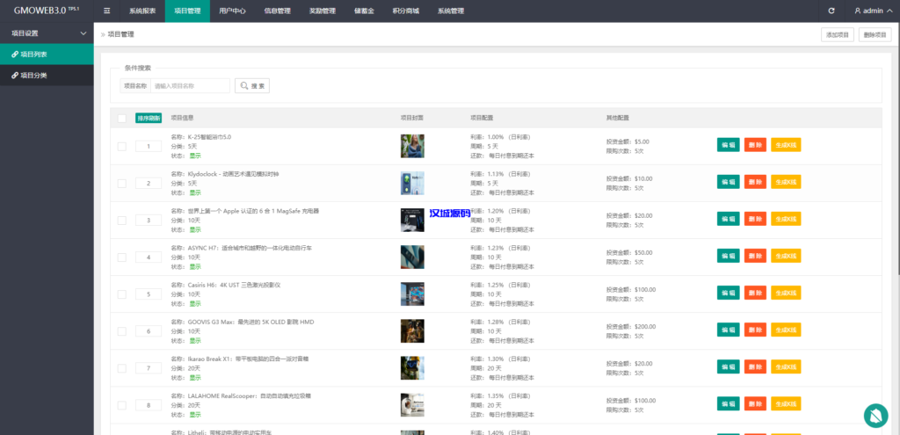The height and width of the screenshot is (435, 900).
Task: Click the hamburger menu collapse icon
Action: coord(106,11)
